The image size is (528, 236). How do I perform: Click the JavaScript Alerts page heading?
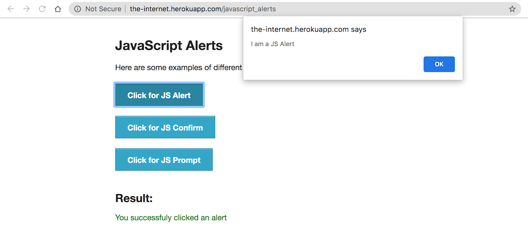169,46
